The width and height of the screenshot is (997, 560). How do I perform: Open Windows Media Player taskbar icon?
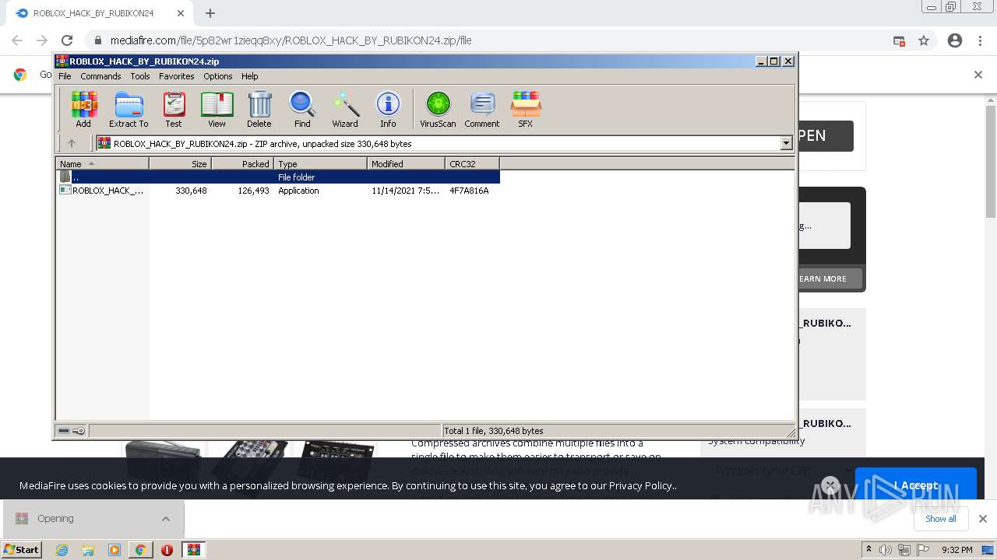pyautogui.click(x=114, y=550)
